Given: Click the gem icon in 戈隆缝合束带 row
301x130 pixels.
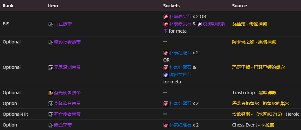Looking at the screenshot, I should pyautogui.click(x=166, y=103).
